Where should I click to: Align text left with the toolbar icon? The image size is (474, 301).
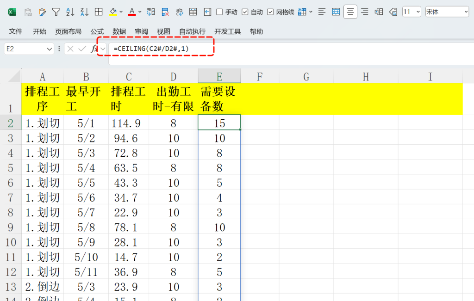coord(322,12)
